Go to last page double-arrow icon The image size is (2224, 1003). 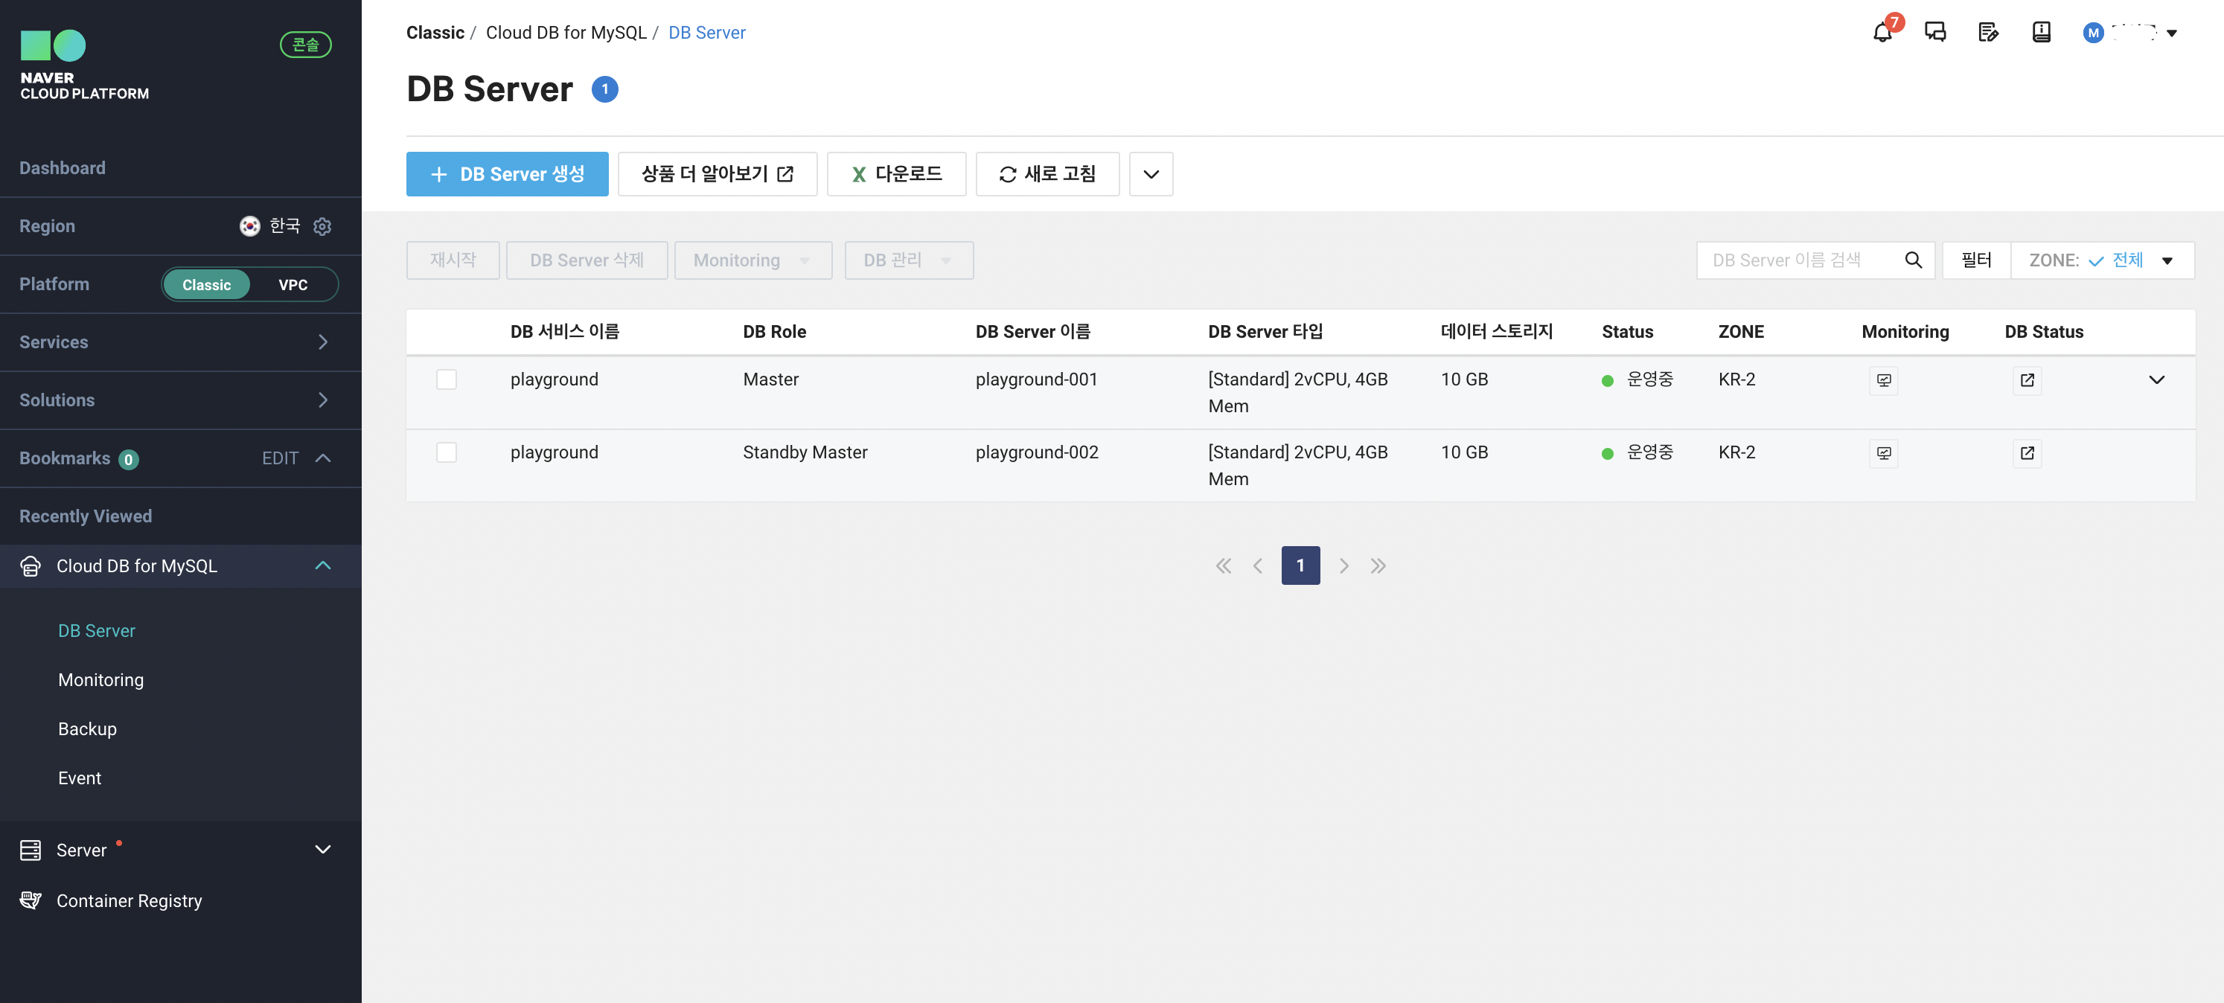[1378, 566]
